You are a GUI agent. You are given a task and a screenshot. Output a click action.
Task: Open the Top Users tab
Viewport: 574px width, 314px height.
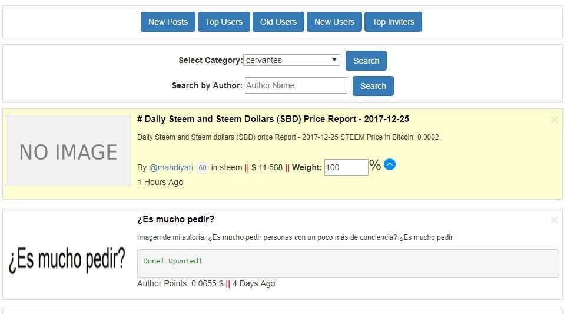point(224,22)
